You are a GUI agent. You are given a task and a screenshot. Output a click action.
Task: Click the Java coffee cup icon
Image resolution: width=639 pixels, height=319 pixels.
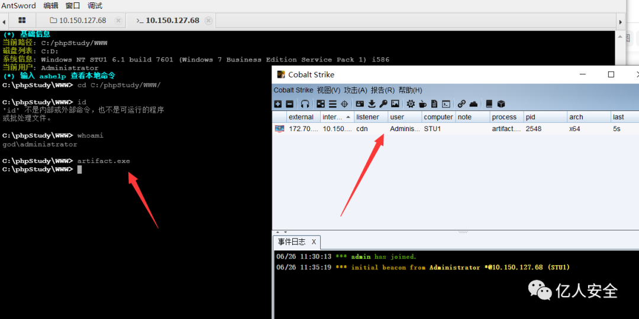click(422, 104)
